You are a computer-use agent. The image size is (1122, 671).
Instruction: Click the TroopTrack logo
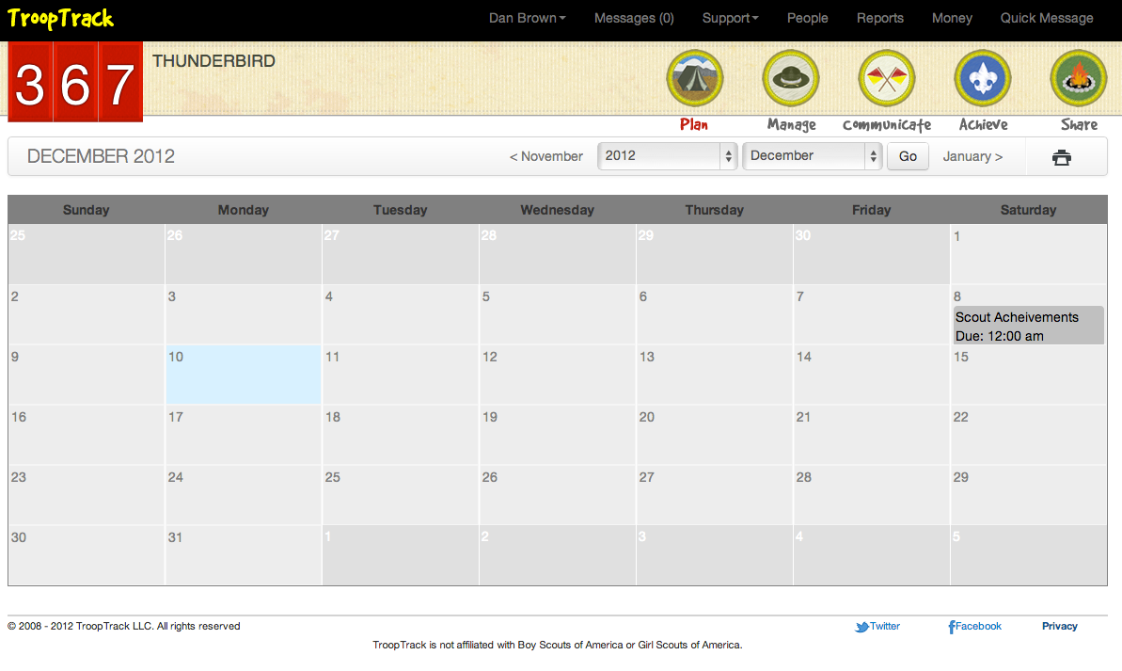point(60,18)
